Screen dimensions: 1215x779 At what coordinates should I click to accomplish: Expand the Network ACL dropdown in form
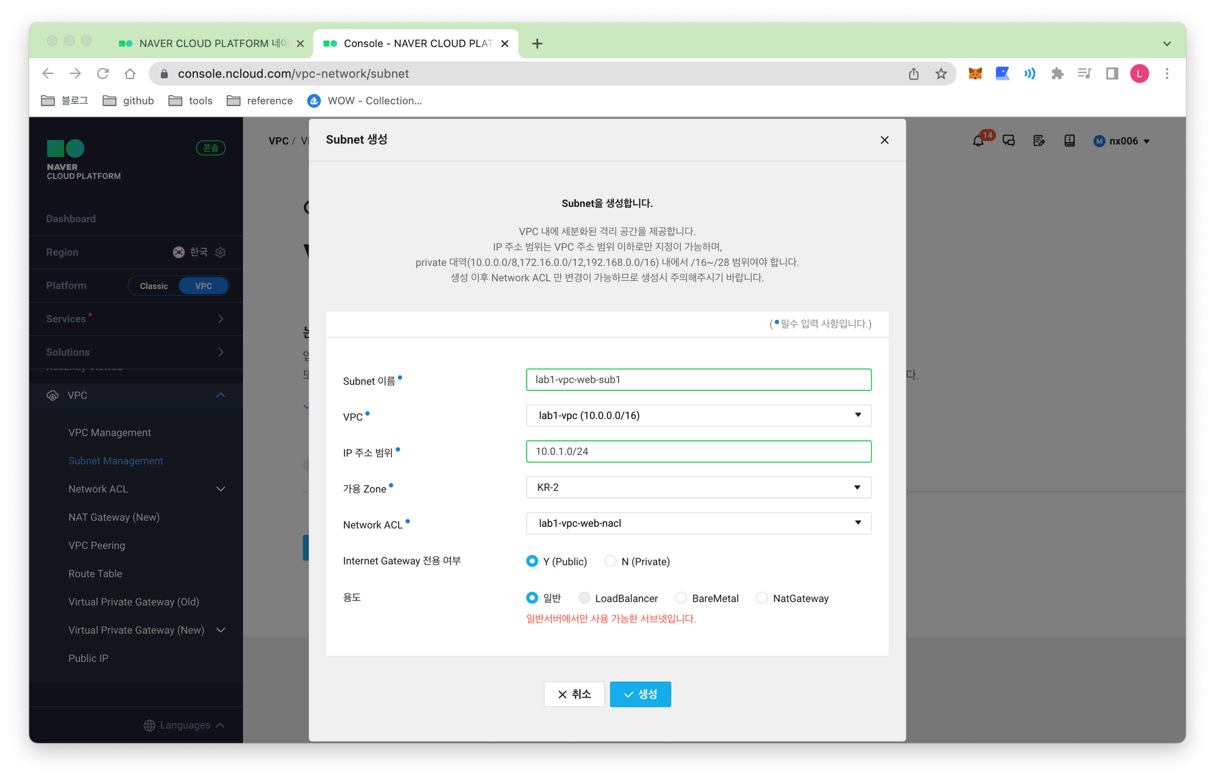point(699,523)
